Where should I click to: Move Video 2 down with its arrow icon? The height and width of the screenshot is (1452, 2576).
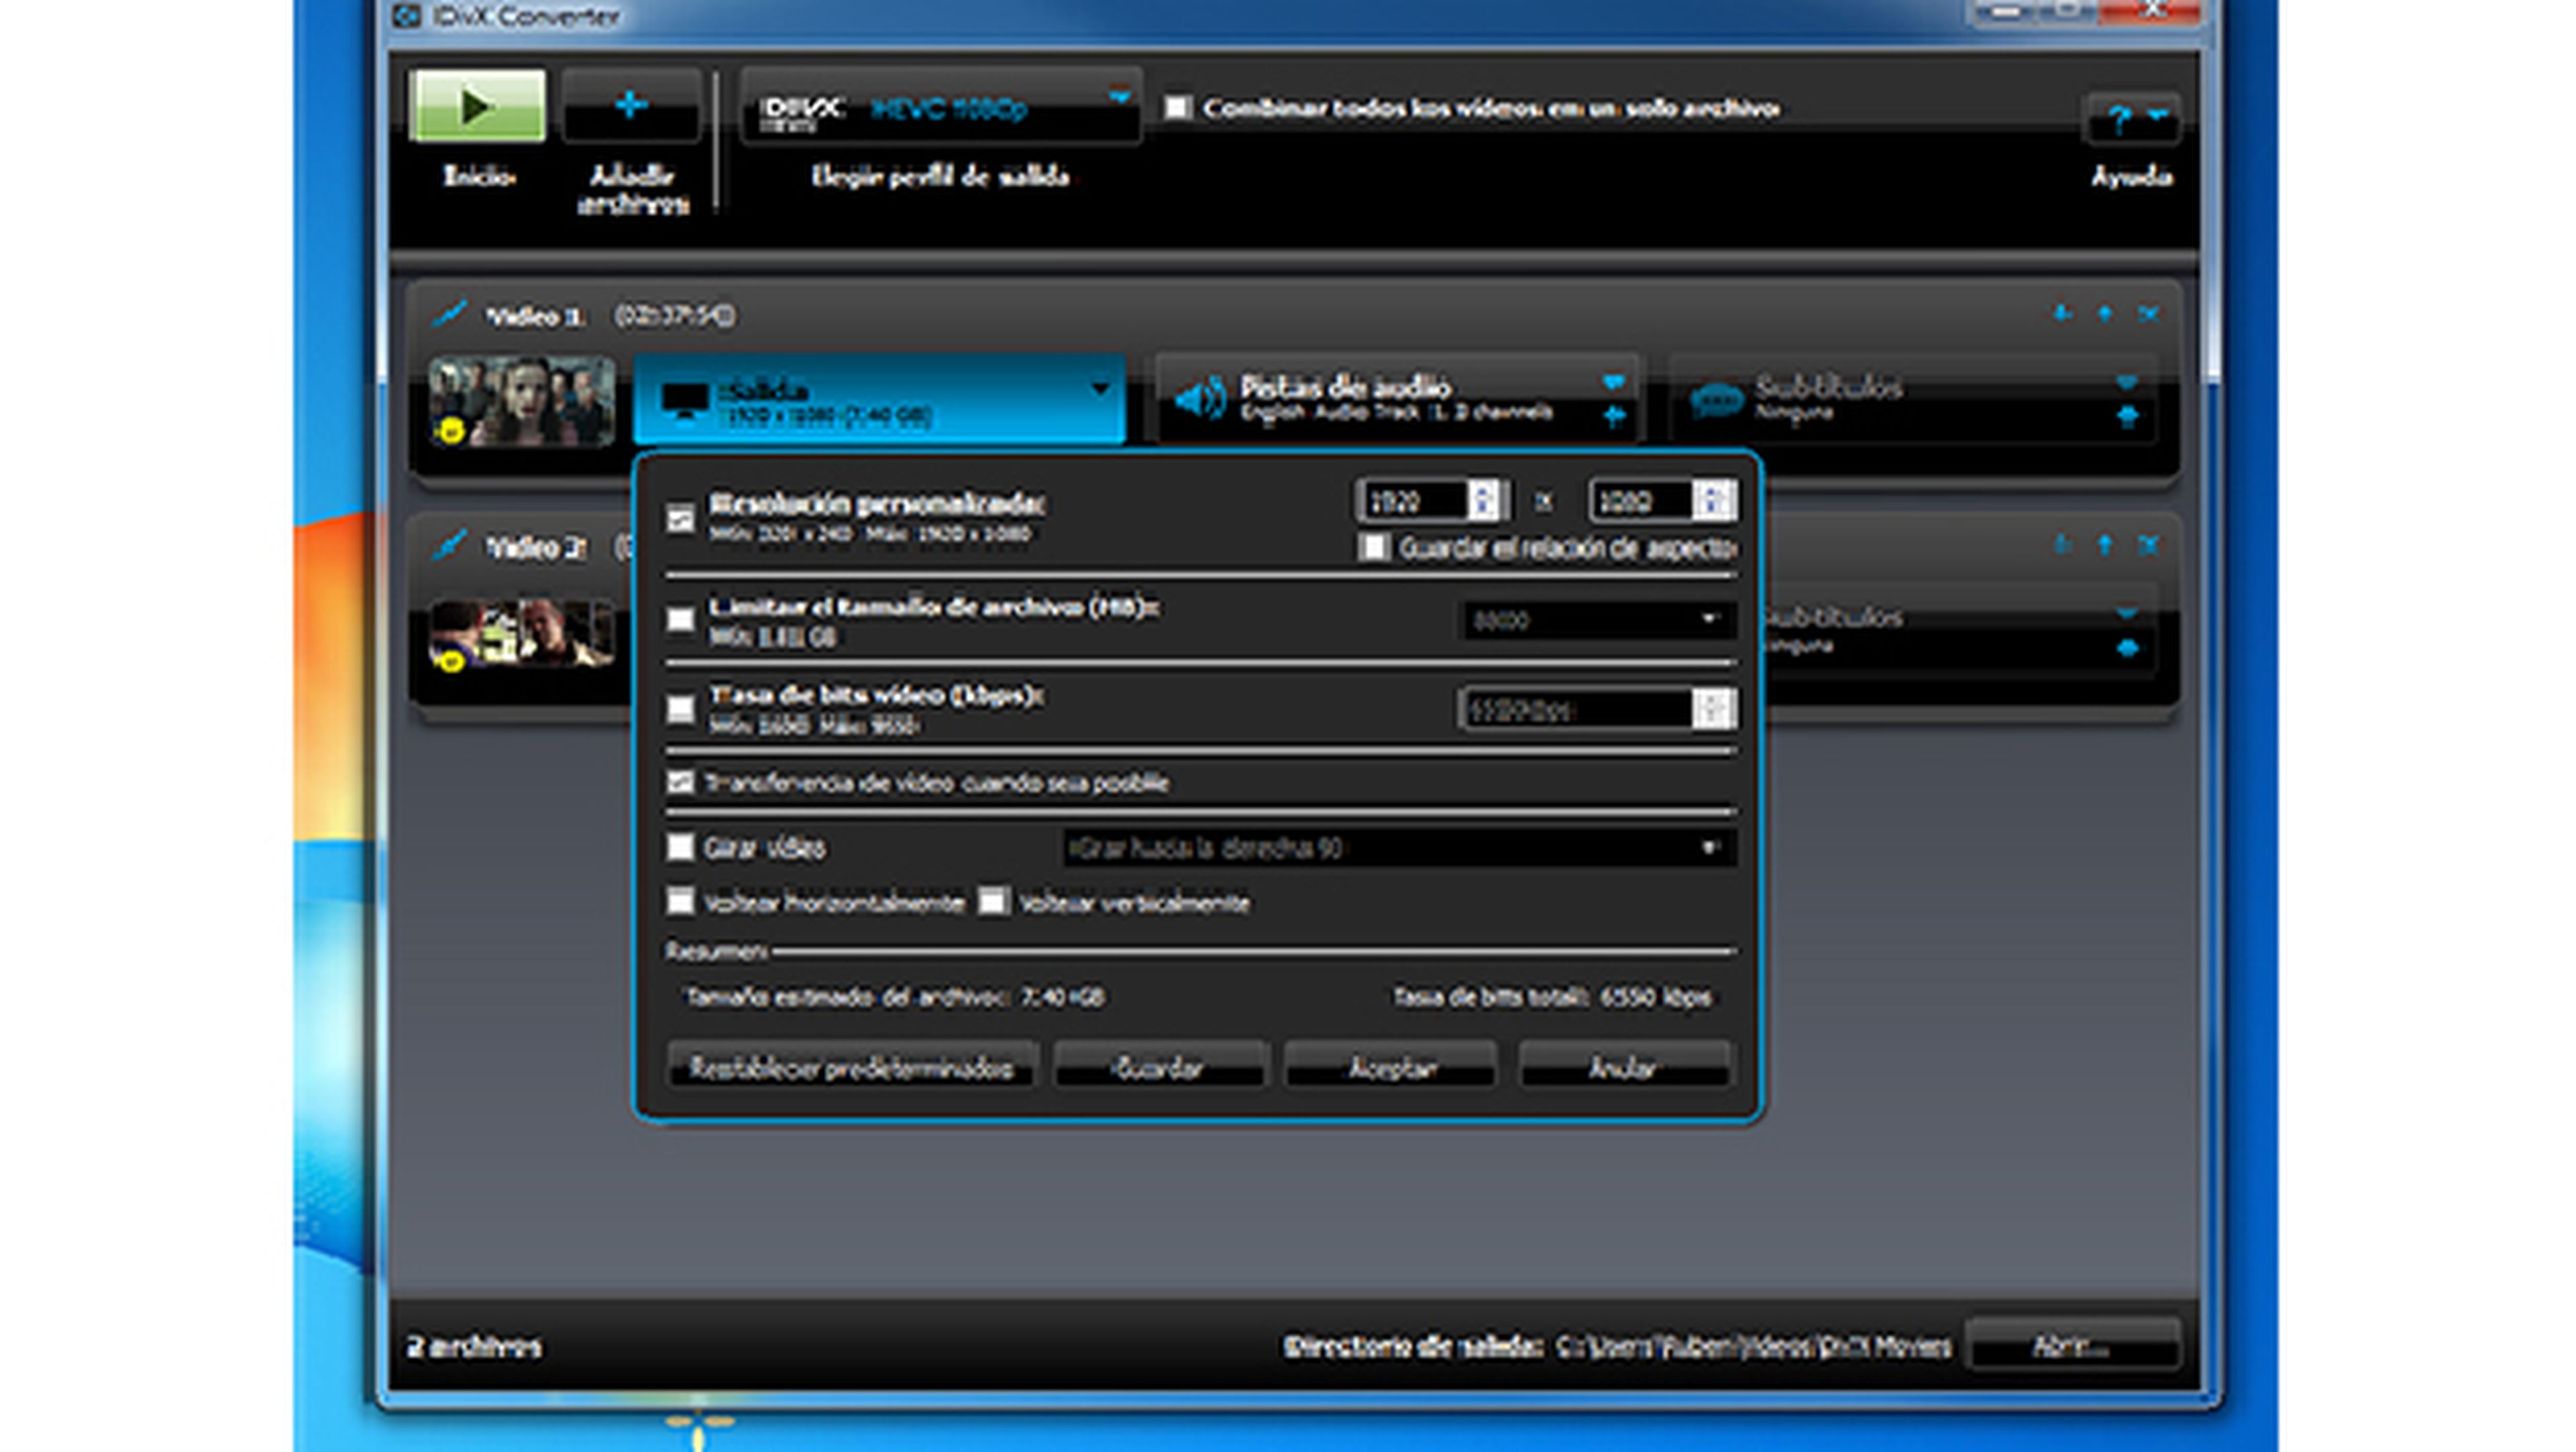point(2062,544)
